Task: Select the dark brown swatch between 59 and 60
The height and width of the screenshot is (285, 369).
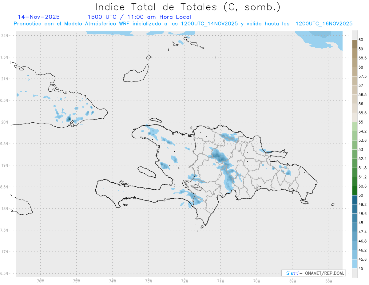Action: point(355,44)
